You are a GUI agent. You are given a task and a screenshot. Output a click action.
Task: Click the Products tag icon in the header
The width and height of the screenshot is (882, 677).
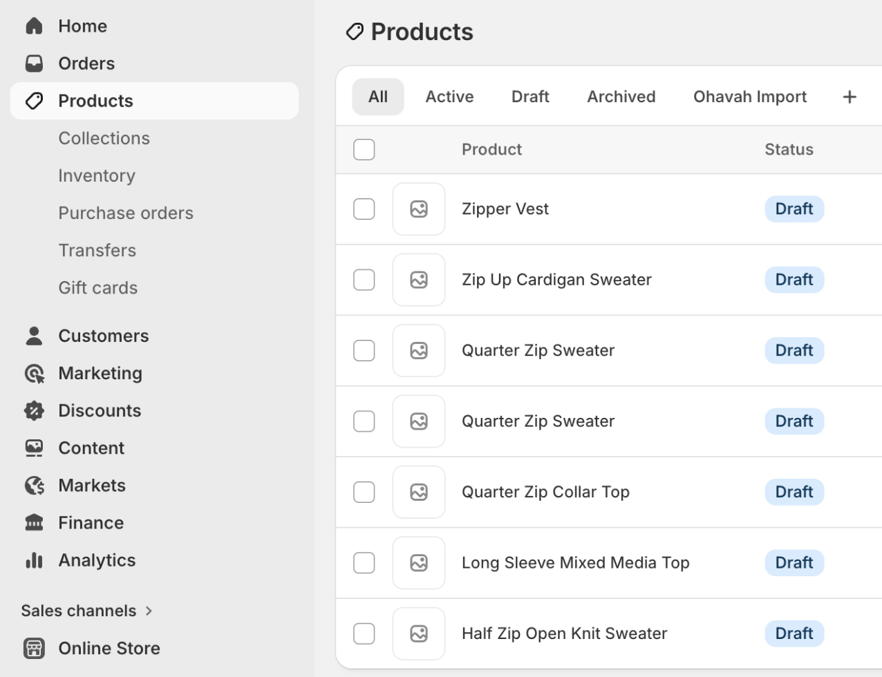pos(355,30)
